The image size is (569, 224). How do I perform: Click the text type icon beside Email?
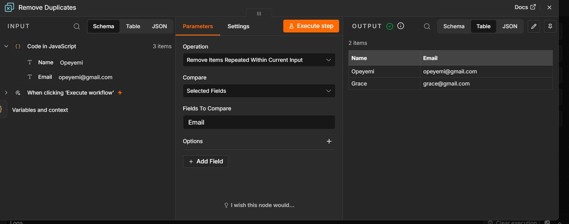(30, 77)
